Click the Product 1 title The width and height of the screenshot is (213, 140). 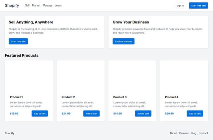click(x=16, y=97)
